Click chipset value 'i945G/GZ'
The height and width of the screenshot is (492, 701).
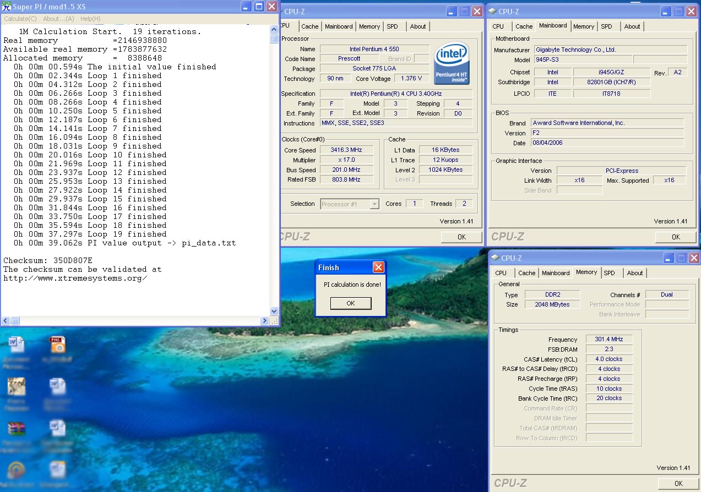pyautogui.click(x=612, y=72)
